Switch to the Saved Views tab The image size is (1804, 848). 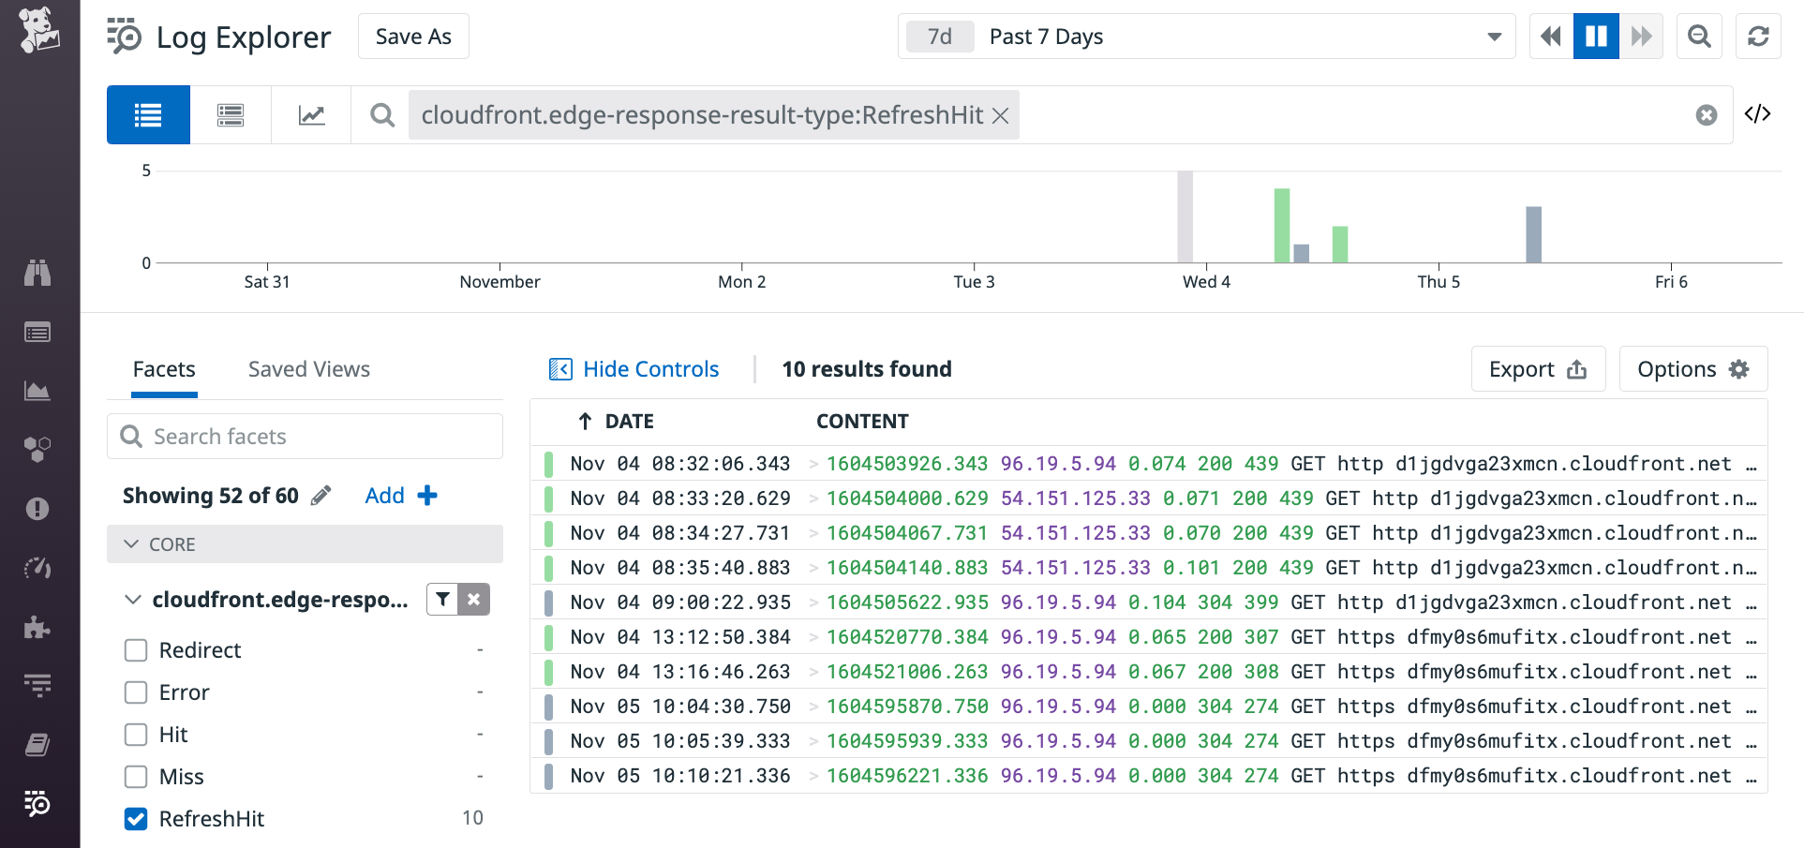point(308,368)
